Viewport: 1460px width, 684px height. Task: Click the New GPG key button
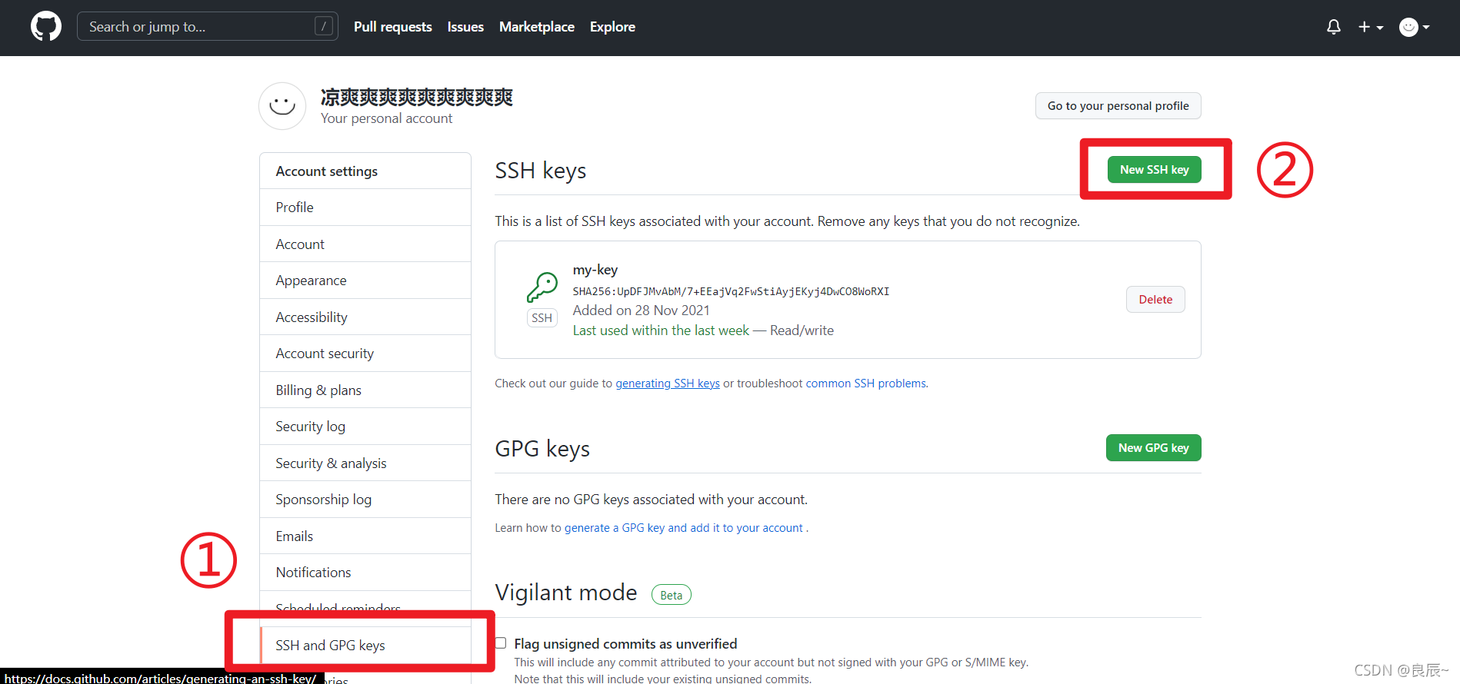point(1154,448)
